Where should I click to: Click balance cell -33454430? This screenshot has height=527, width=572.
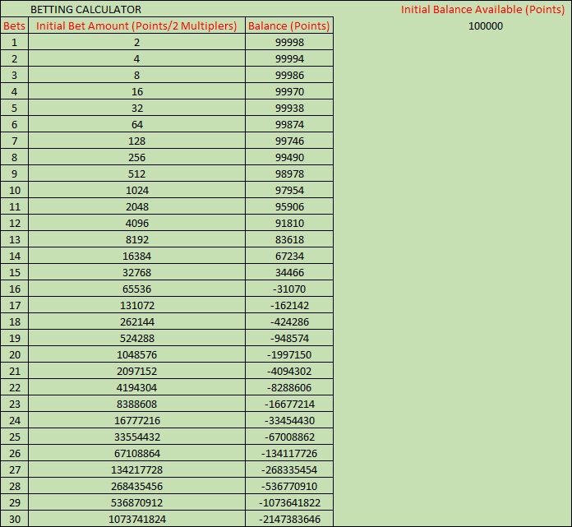coord(289,419)
